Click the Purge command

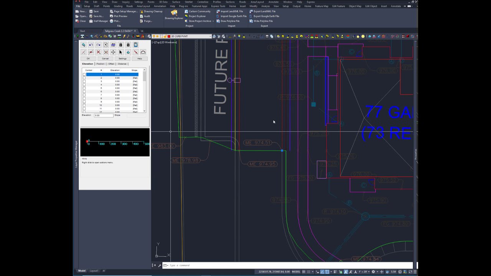coord(146,21)
